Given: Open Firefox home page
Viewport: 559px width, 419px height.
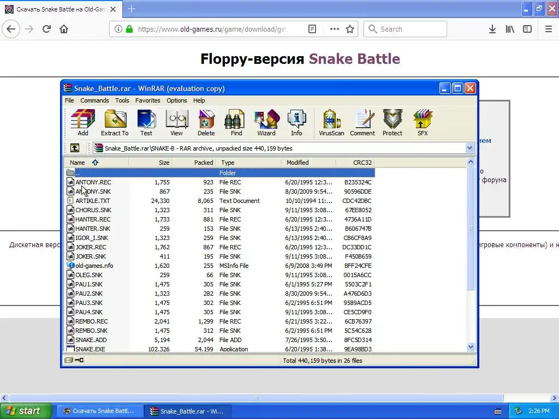Looking at the screenshot, I should tap(64, 29).
